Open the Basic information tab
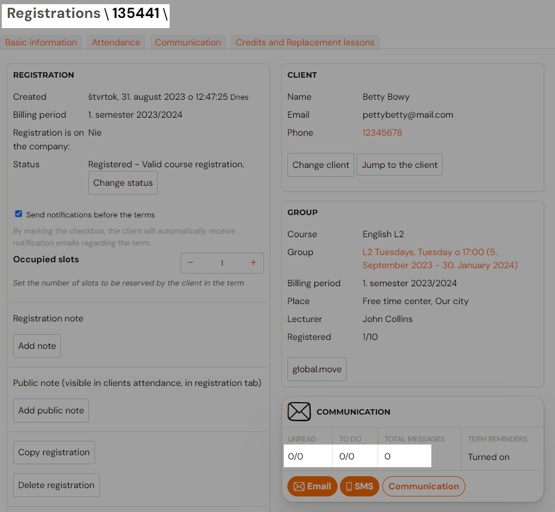The image size is (555, 512). pos(41,42)
